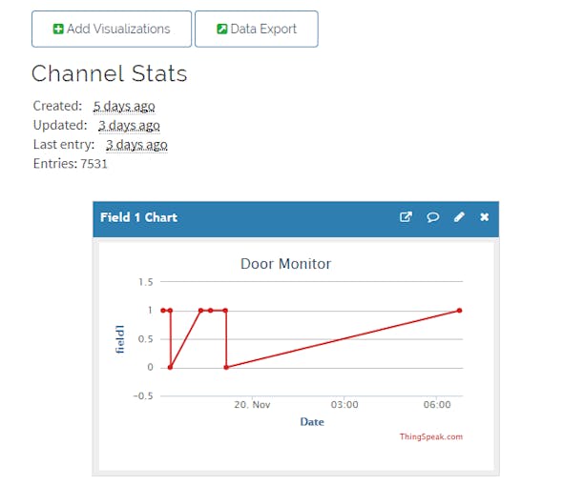This screenshot has height=486, width=563.
Task: Open the Data Export button
Action: pos(257,29)
